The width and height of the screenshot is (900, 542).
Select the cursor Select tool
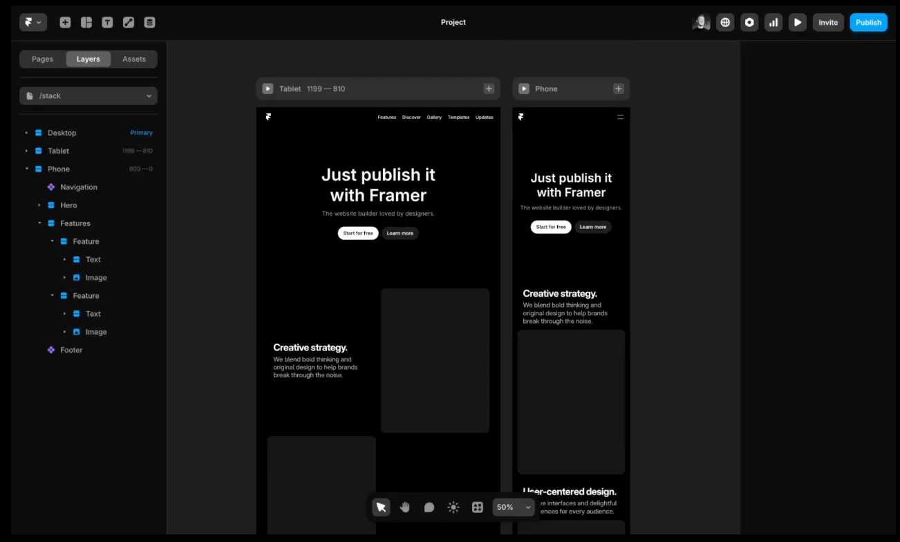pyautogui.click(x=381, y=507)
